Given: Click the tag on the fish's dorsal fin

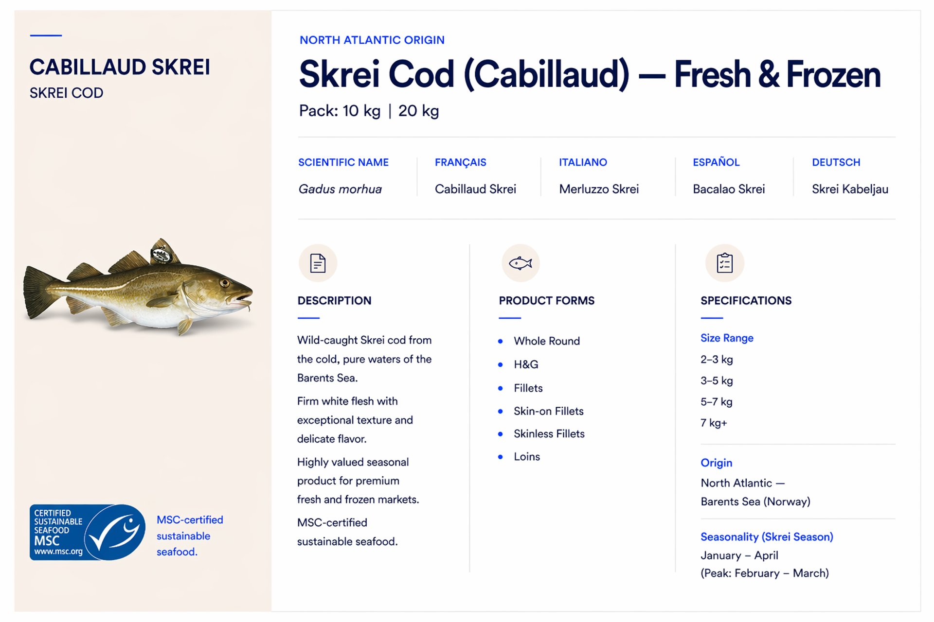Looking at the screenshot, I should 161,254.
